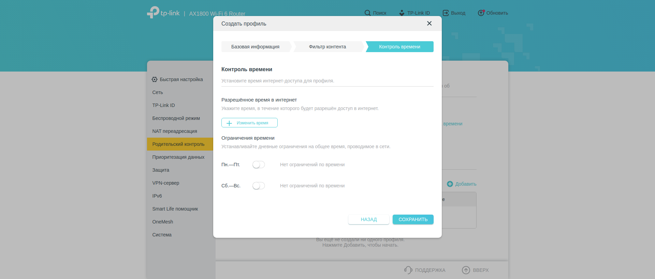Viewport: 655px width, 279px height.
Task: Enable the Пн.—Пт. time limit toggle
Action: (x=259, y=165)
